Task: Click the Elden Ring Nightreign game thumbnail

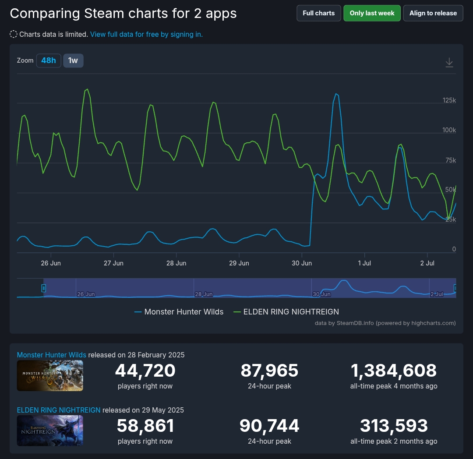Action: click(x=50, y=431)
